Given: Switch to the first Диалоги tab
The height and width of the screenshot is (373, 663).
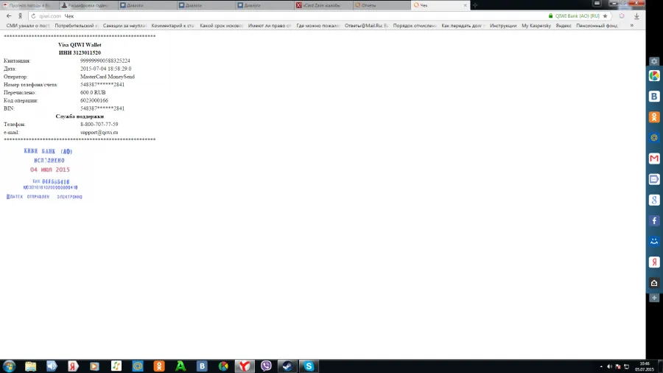Looking at the screenshot, I should (147, 5).
